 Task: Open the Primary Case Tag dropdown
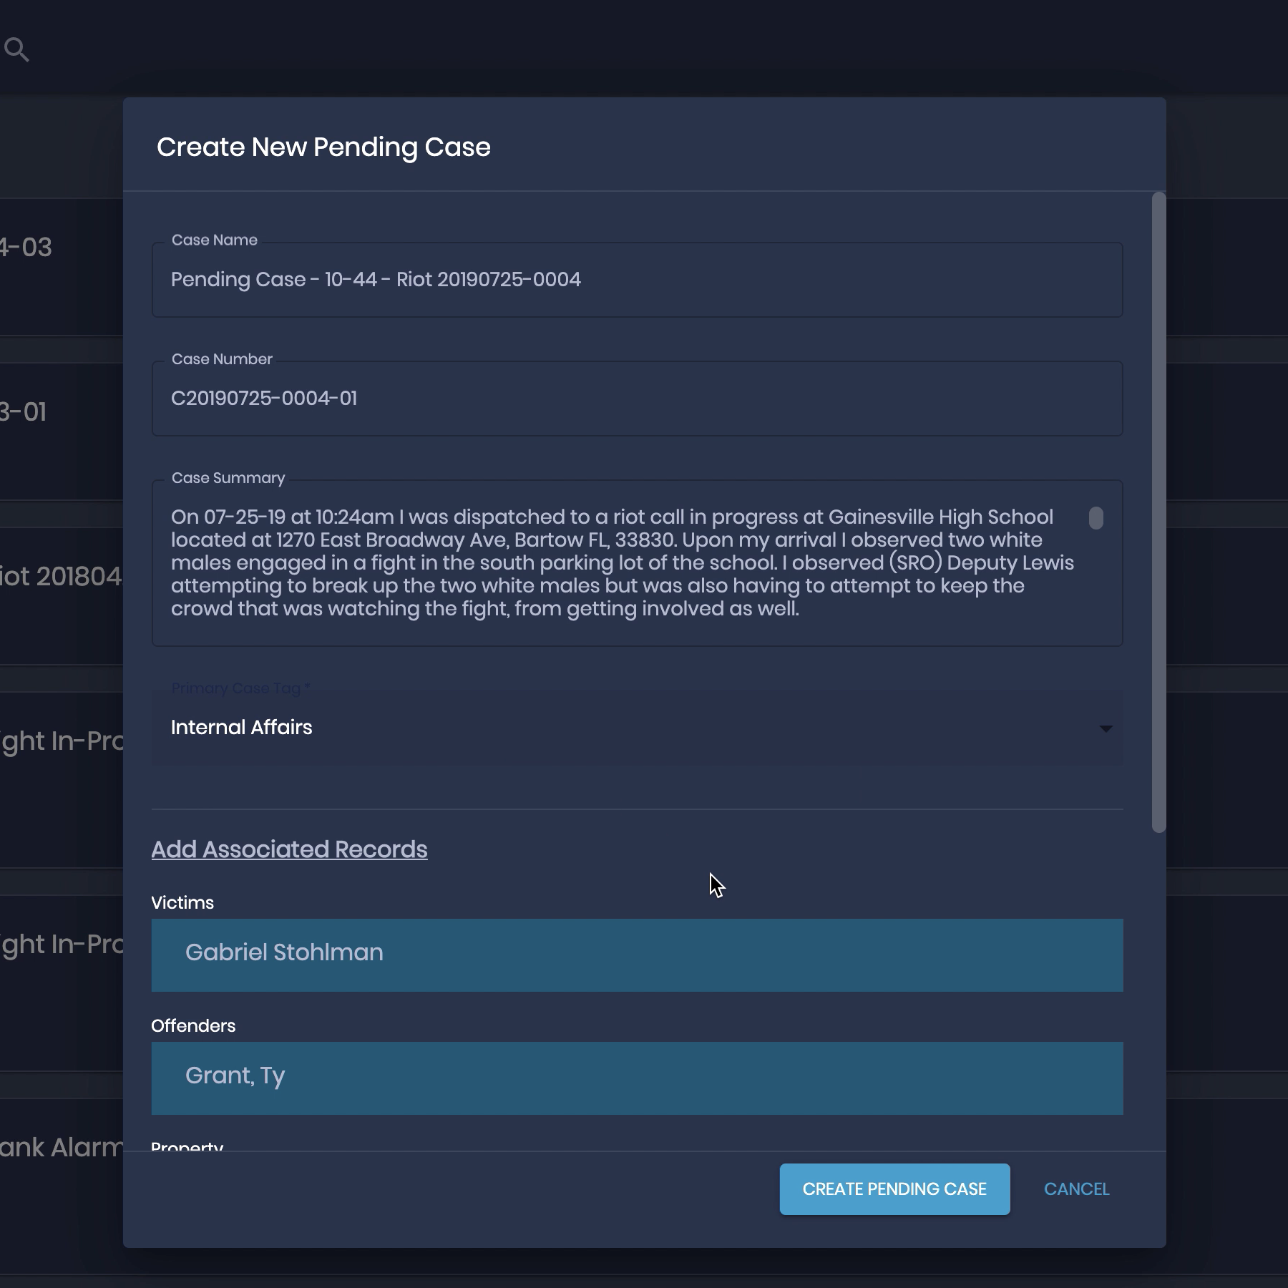pos(637,728)
